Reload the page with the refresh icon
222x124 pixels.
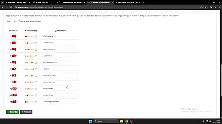11,7
